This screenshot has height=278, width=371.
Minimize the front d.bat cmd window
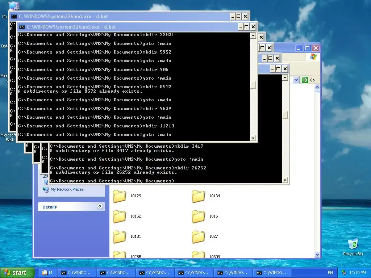(241, 27)
